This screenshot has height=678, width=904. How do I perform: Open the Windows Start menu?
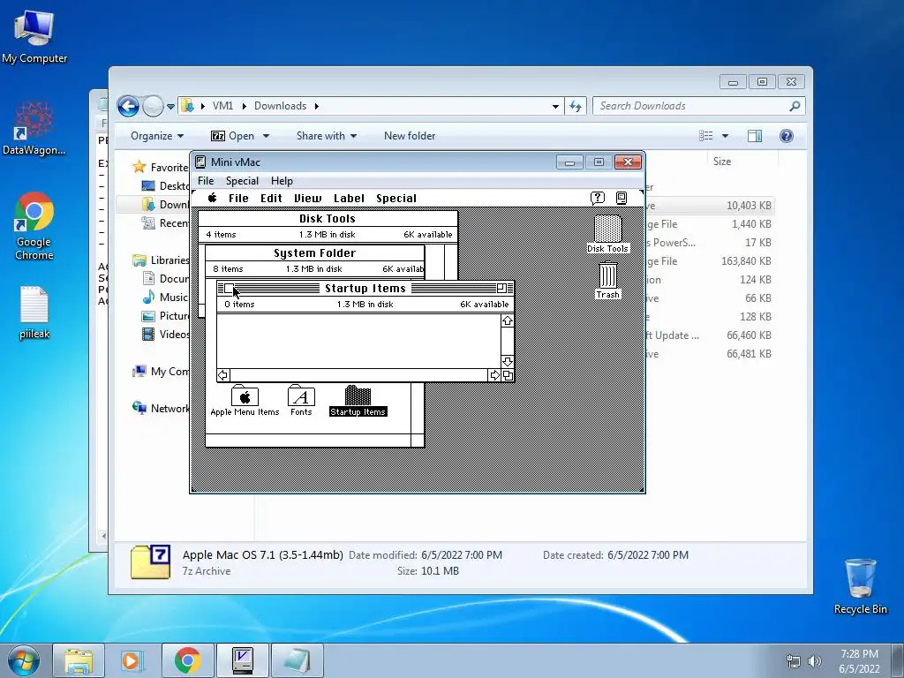(24, 660)
